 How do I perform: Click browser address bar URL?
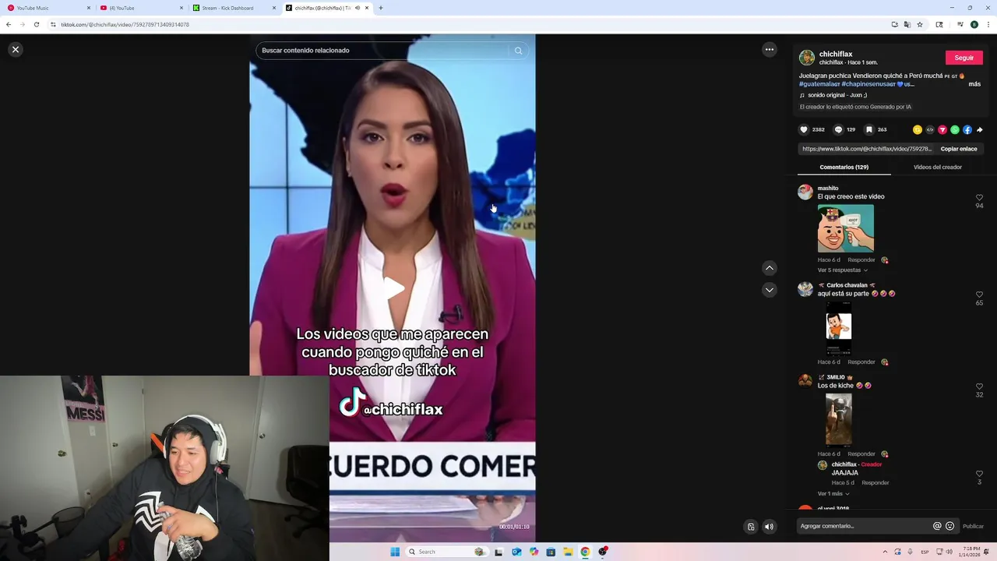pos(125,25)
